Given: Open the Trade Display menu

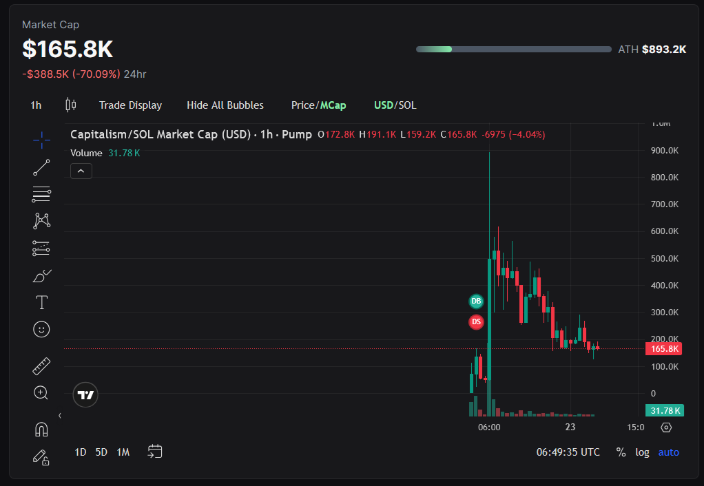Looking at the screenshot, I should coord(130,105).
